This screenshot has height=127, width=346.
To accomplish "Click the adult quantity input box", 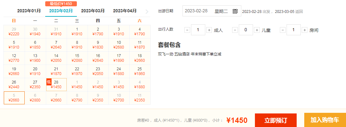I will coord(198,30).
